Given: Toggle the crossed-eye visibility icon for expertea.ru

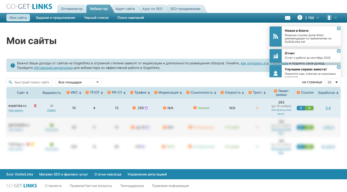Looking at the screenshot, I should (52, 106).
